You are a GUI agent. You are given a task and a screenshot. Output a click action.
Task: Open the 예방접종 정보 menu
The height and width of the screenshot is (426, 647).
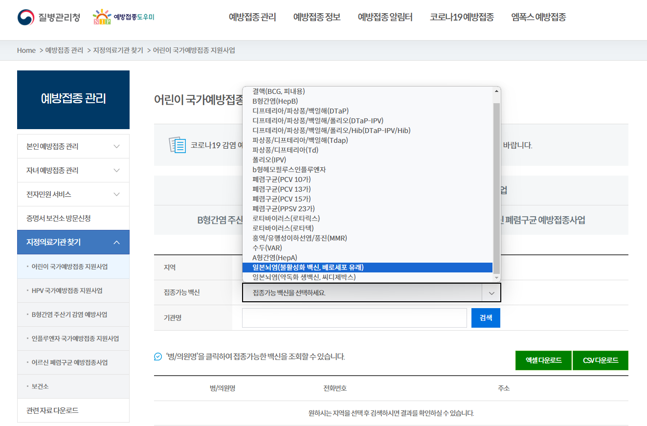tap(315, 17)
